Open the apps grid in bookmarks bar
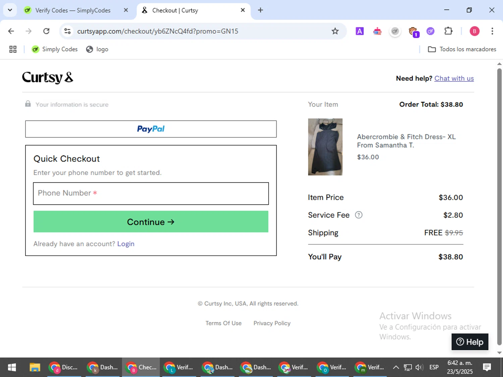 click(x=13, y=49)
